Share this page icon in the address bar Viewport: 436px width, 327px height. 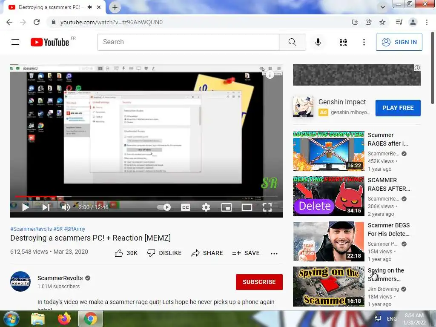pyautogui.click(x=368, y=22)
